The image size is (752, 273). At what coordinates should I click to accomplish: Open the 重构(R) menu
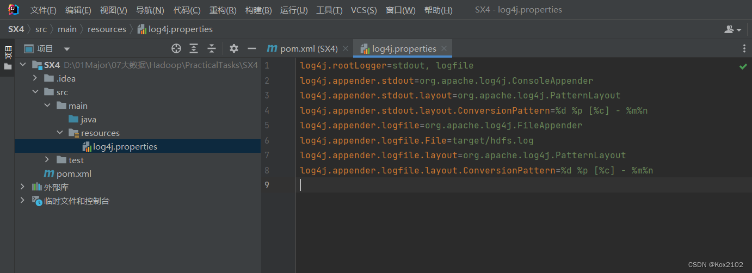pos(223,10)
